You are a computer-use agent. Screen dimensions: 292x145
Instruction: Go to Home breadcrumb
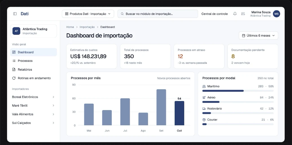pos(70,27)
